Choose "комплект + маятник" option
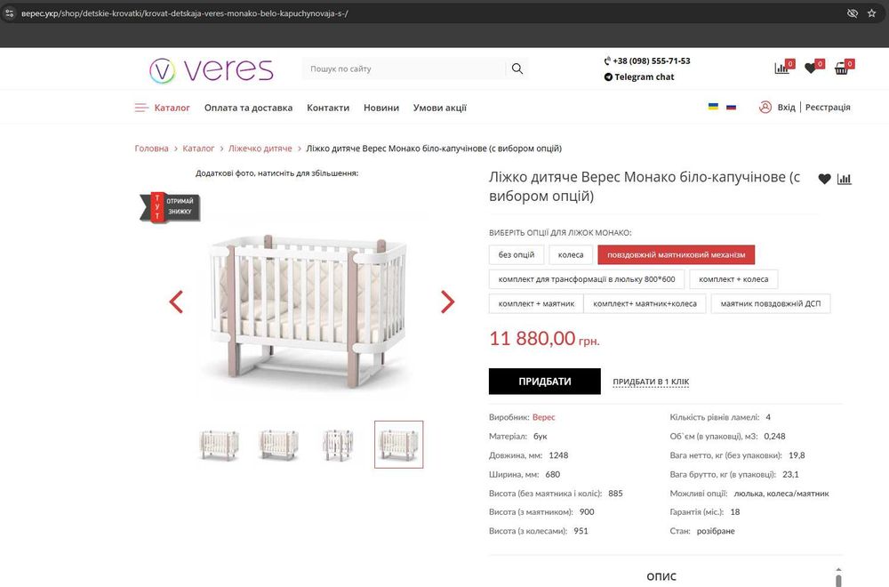Viewport: 889px width, 587px height. (536, 303)
